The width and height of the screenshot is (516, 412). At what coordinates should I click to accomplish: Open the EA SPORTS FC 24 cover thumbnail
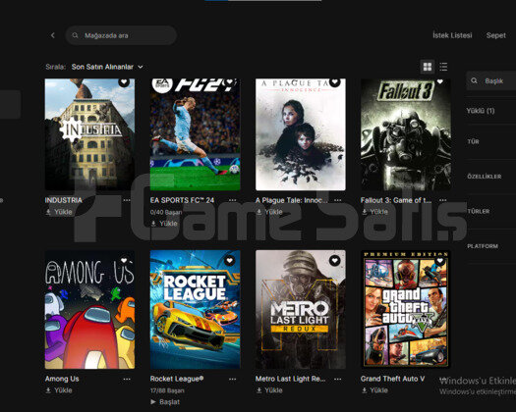pyautogui.click(x=196, y=134)
